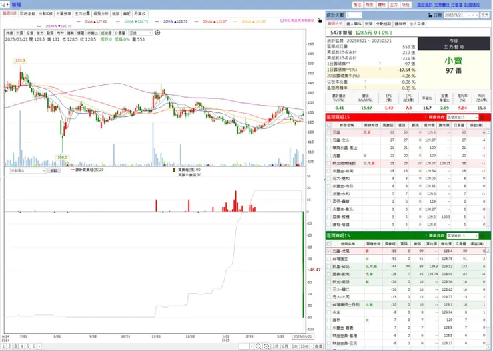Open help icon for 佔股本比重 row
This screenshot has height=351, width=493.
coord(365,82)
